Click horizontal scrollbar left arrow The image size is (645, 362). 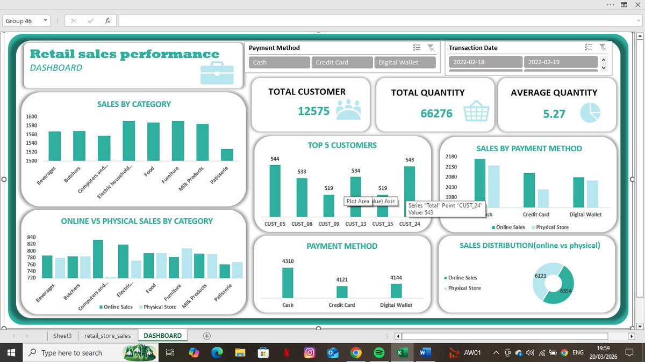click(x=398, y=336)
